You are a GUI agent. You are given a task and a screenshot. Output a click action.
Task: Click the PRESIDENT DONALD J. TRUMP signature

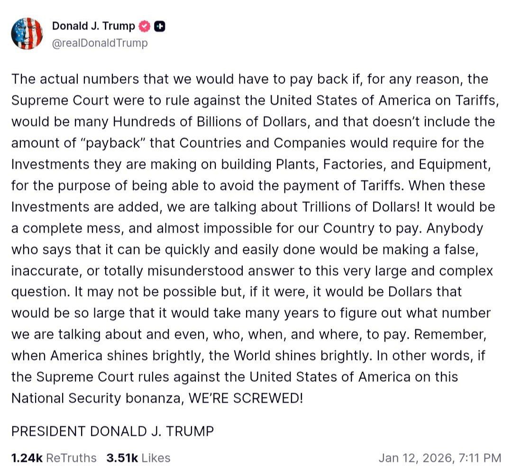(x=112, y=431)
